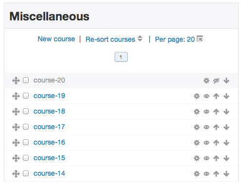Create a course via New course link
The width and height of the screenshot is (241, 182).
pos(56,39)
